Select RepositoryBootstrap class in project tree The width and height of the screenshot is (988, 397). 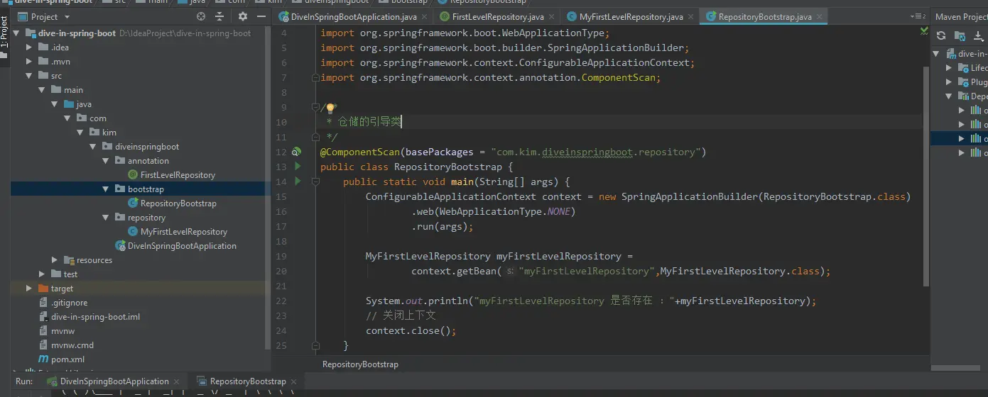tap(171, 203)
